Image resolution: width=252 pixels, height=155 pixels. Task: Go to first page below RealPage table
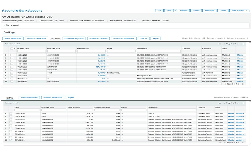coord(220,84)
